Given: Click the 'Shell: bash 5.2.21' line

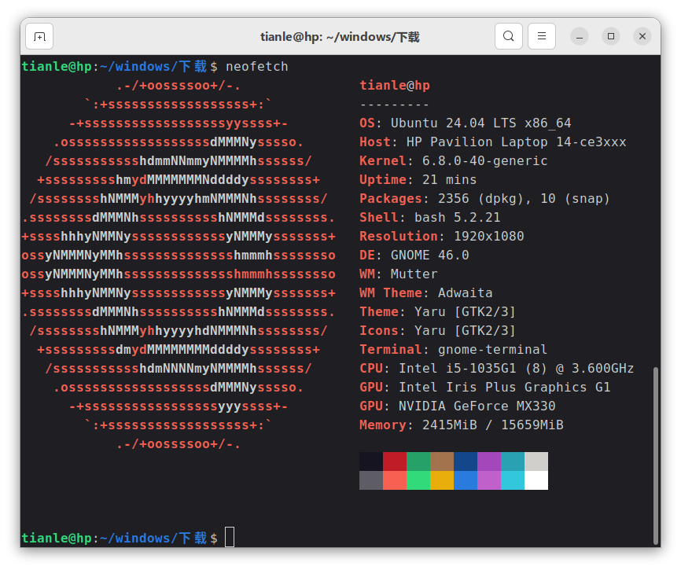Looking at the screenshot, I should (x=430, y=218).
